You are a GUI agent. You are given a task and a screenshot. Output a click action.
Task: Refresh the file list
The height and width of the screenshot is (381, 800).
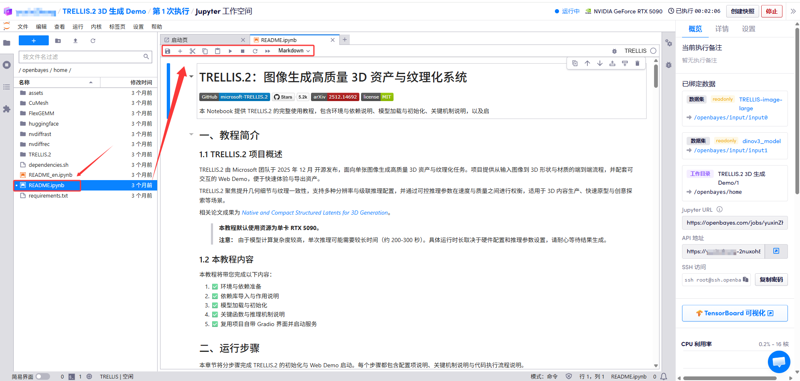coord(93,41)
